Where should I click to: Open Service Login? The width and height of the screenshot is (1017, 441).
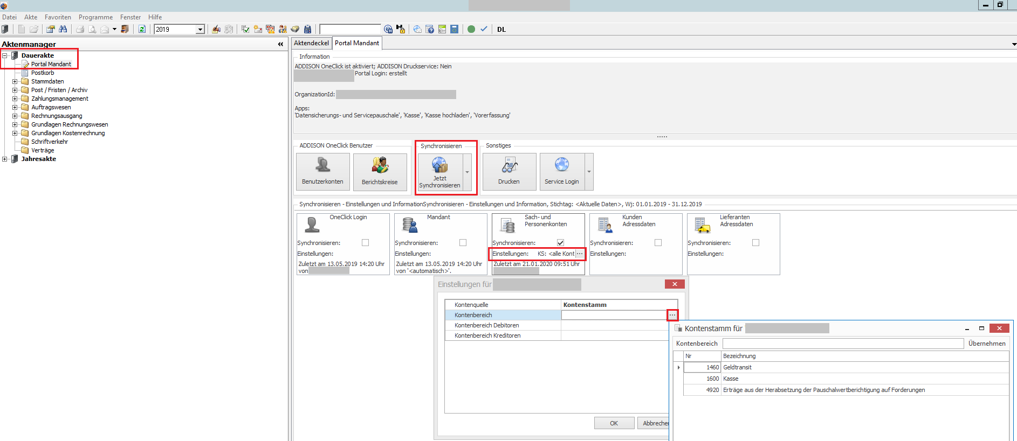[x=562, y=172]
